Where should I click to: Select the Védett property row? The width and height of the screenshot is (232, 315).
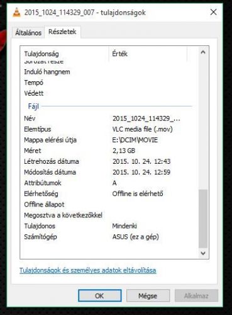coord(34,93)
